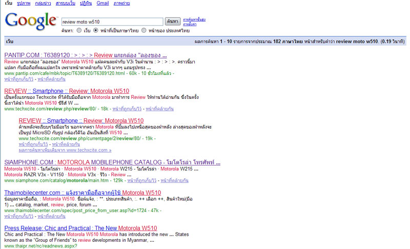Open cached page for indented techxcite 19k result
Screen dimensions: 410x249
pos(33,144)
